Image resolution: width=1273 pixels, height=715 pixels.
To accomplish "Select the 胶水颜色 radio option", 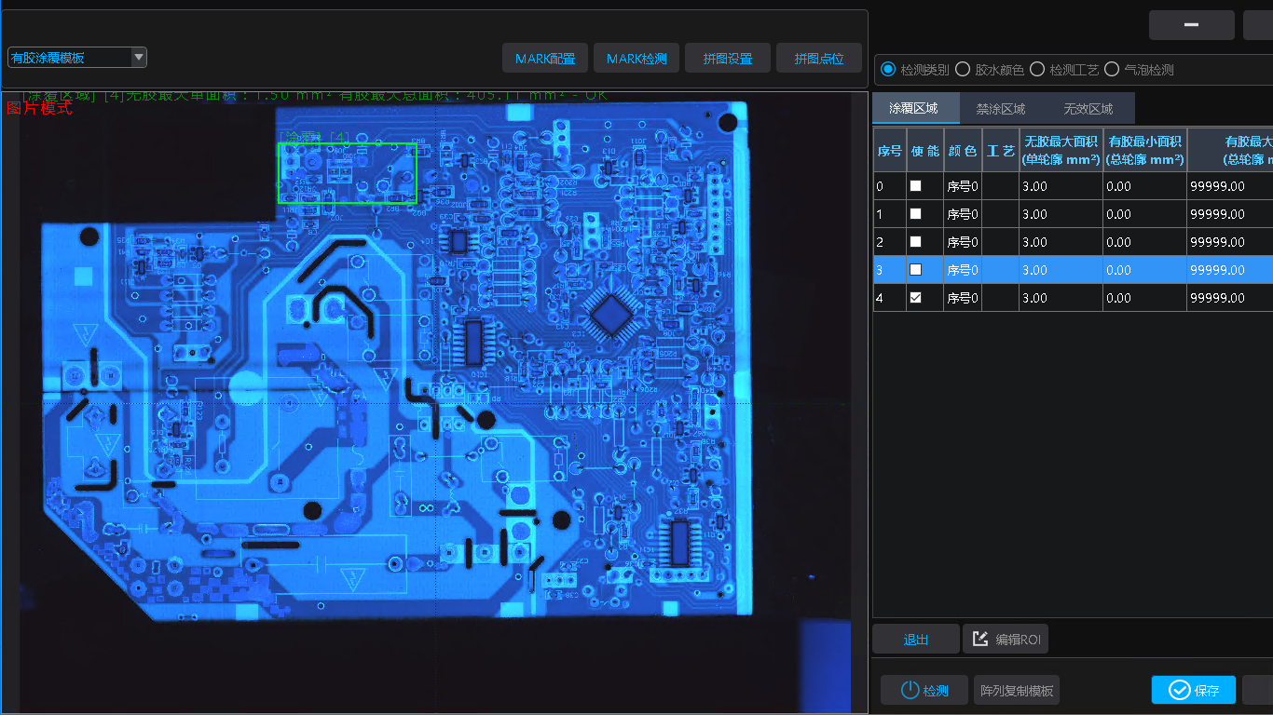I will [x=963, y=70].
